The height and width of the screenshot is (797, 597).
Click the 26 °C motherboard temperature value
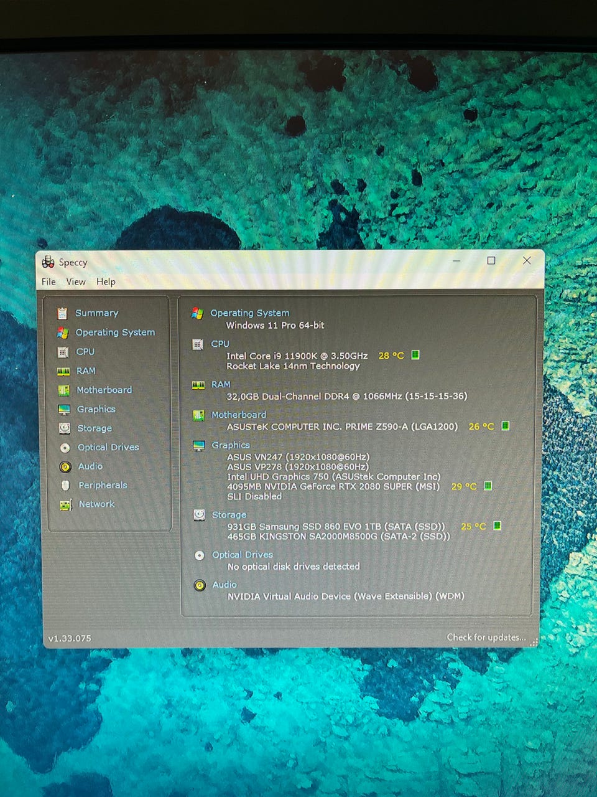click(481, 427)
